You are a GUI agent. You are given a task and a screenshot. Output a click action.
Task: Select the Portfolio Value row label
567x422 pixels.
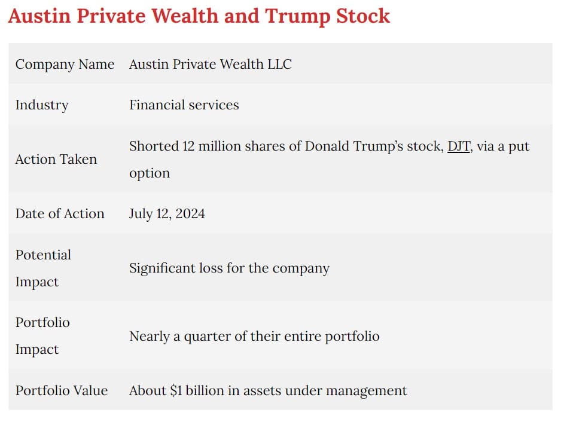click(62, 391)
